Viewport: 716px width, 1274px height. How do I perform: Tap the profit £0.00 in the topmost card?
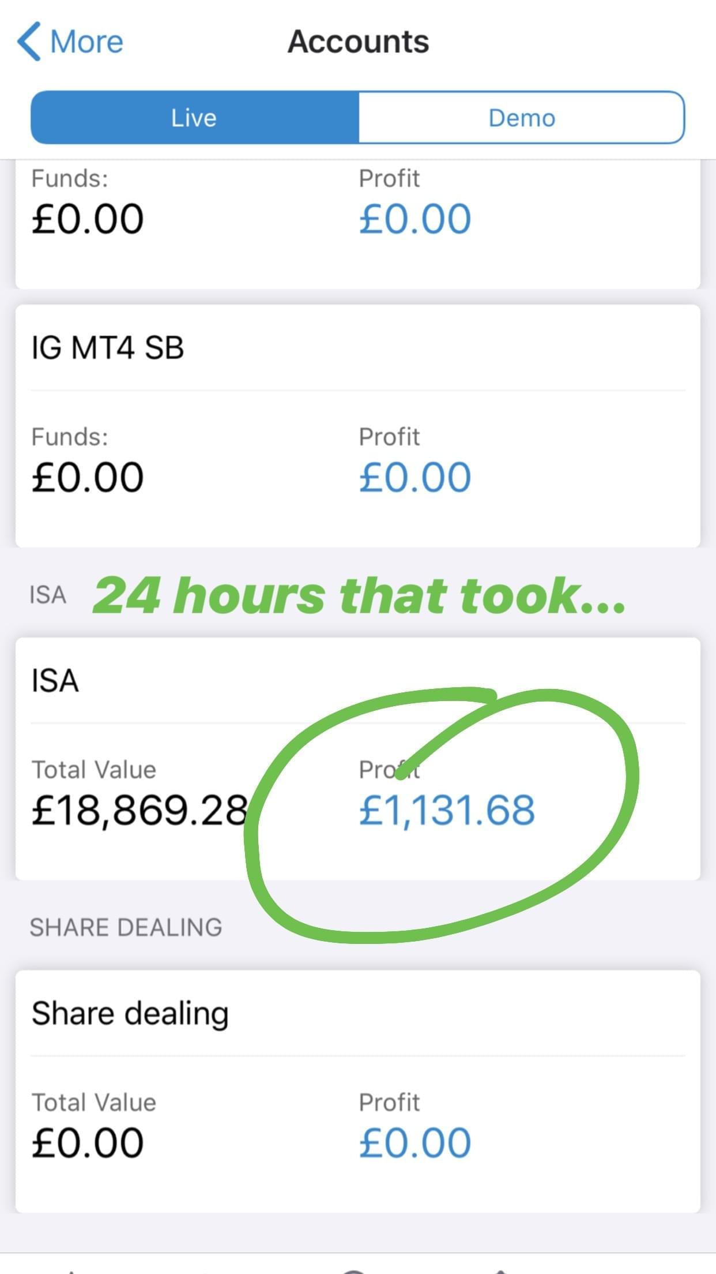pyautogui.click(x=415, y=219)
